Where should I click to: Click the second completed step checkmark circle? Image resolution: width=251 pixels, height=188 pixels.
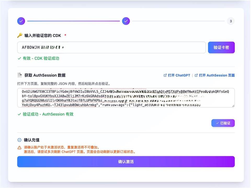[126, 21]
